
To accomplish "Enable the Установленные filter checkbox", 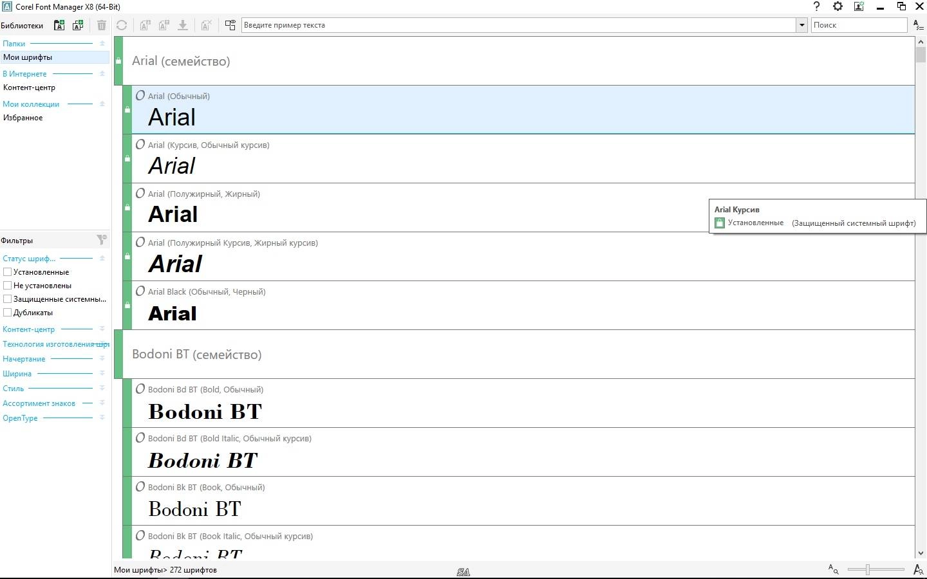I will [x=8, y=272].
